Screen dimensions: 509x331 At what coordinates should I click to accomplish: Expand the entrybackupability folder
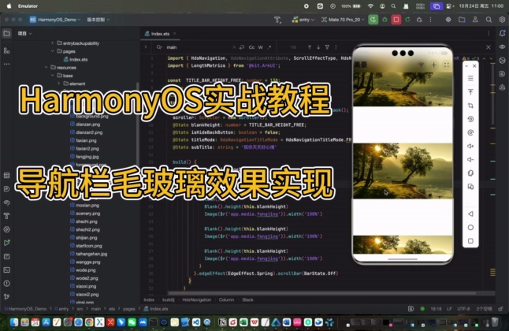(52, 43)
